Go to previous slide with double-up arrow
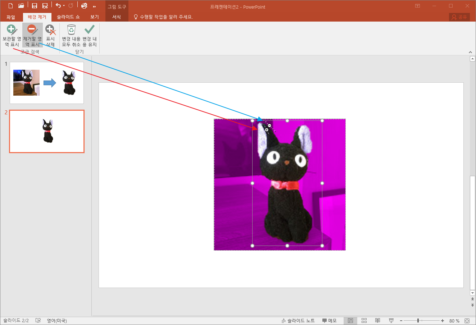This screenshot has height=325, width=476. [x=472, y=299]
